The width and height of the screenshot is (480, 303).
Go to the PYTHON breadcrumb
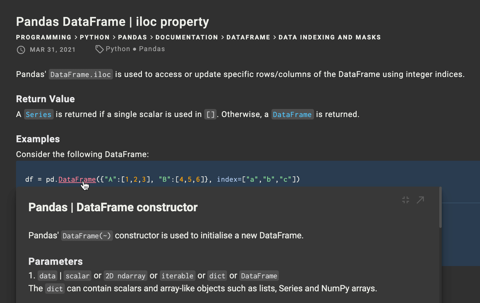click(x=95, y=37)
